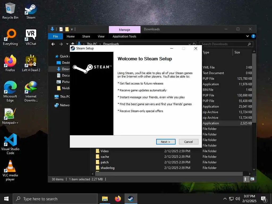Launch VLC media player from the desktop

10,170
